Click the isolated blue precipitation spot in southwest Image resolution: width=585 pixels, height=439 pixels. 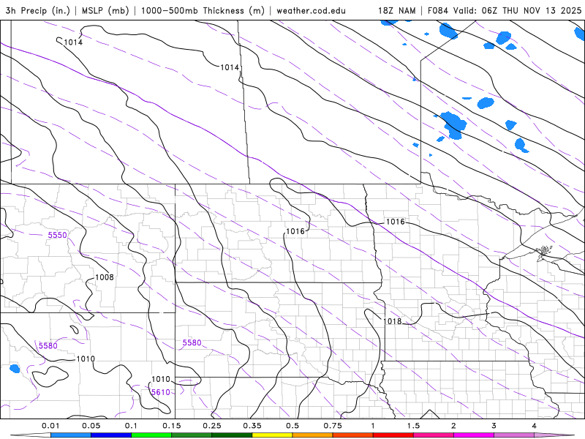tap(15, 369)
